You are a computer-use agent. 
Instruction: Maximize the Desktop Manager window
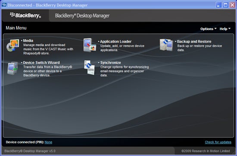[225, 5]
